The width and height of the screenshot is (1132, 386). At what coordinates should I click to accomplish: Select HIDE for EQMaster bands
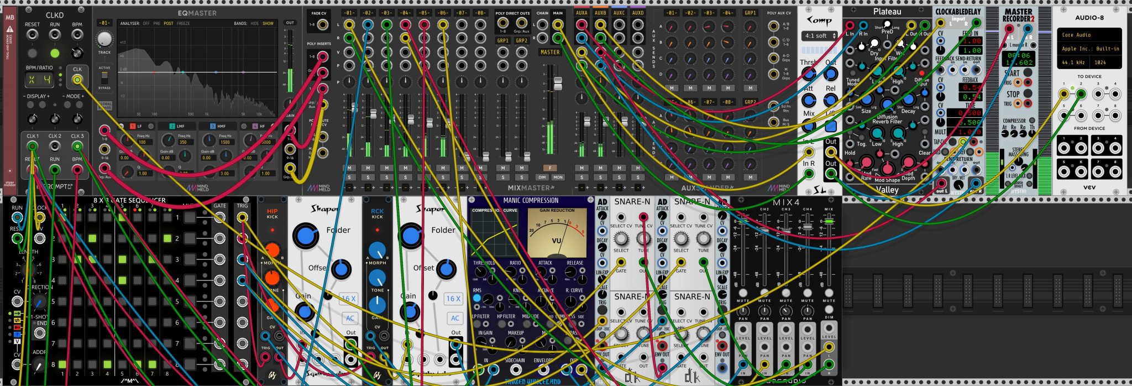point(255,24)
